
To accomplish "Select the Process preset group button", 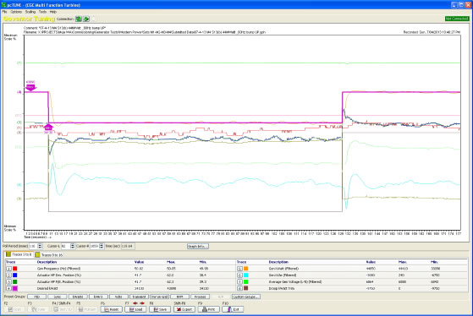I will pyautogui.click(x=200, y=297).
